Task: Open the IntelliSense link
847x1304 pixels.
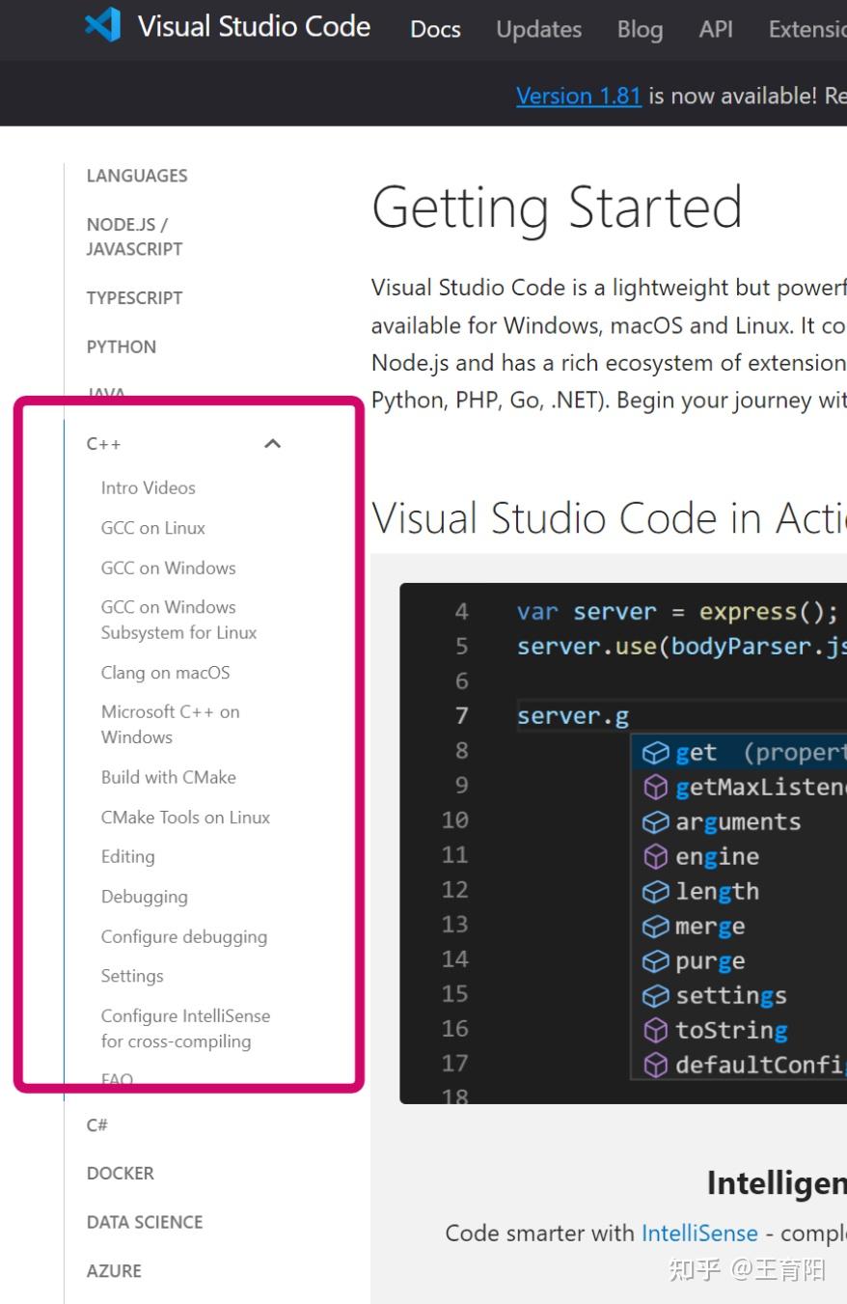Action: 699,1233
